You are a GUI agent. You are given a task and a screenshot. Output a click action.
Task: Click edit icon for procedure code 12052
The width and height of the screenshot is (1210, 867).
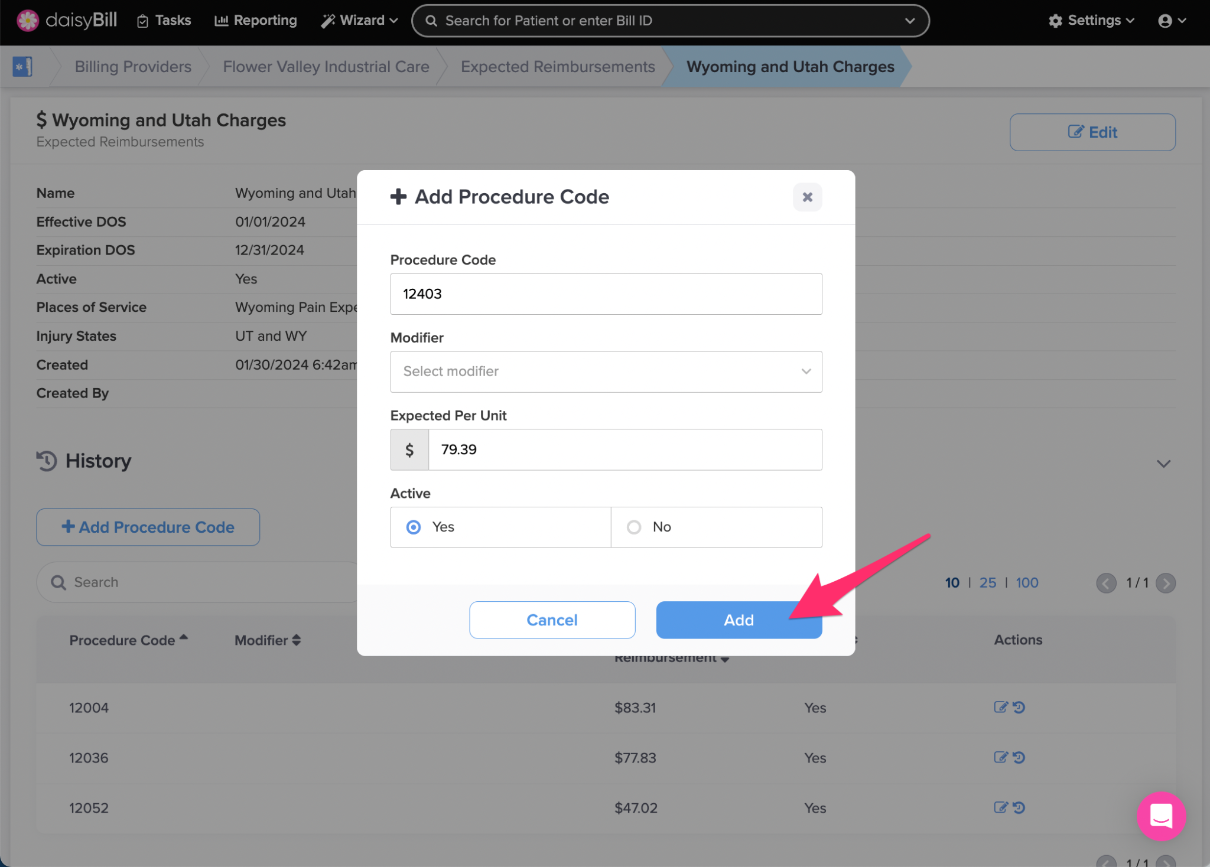coord(1000,807)
